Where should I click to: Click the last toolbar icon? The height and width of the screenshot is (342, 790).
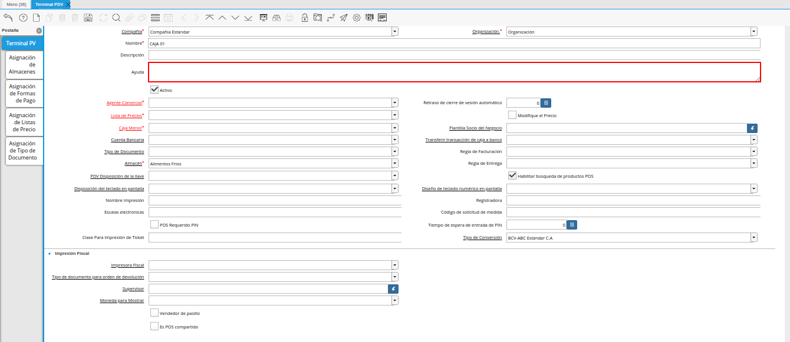click(383, 18)
